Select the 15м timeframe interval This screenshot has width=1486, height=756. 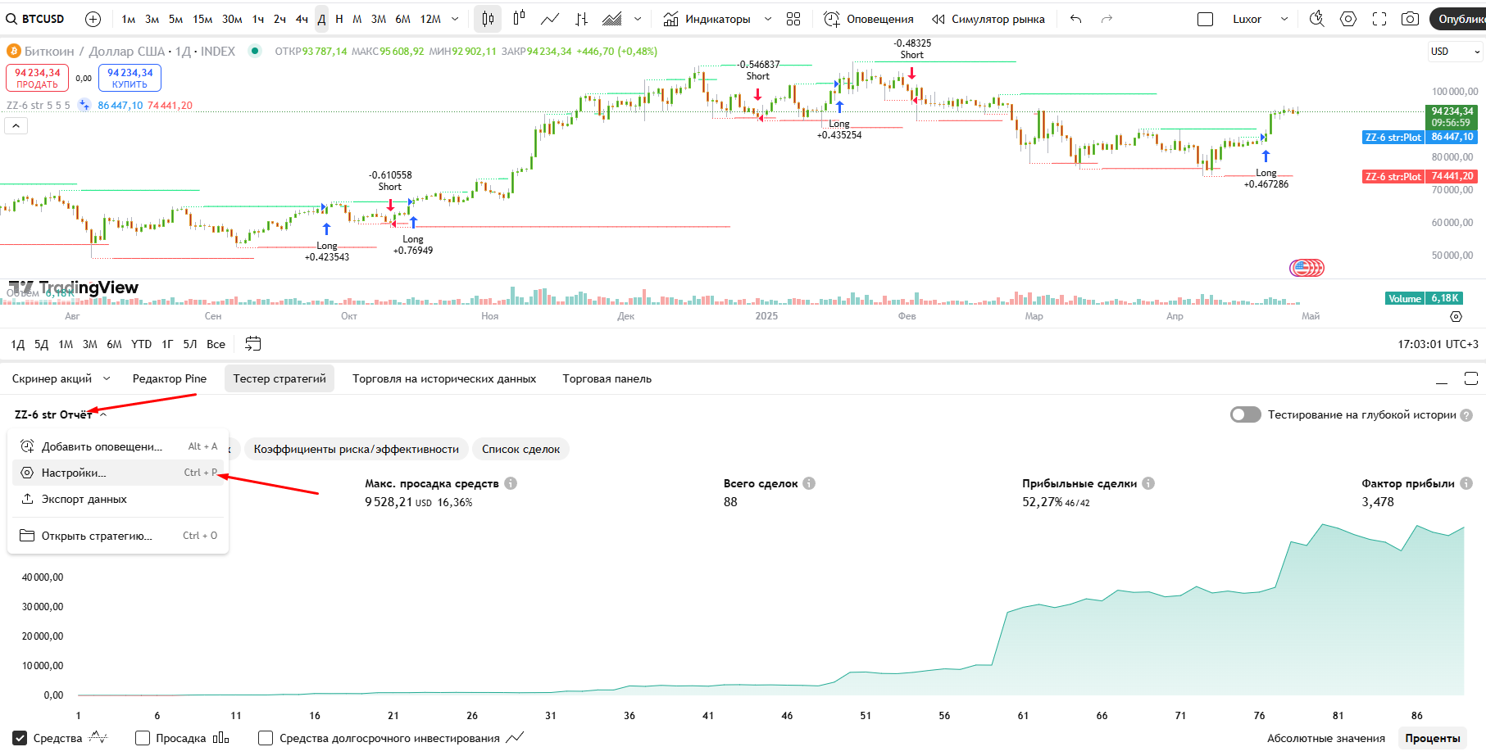pyautogui.click(x=202, y=19)
